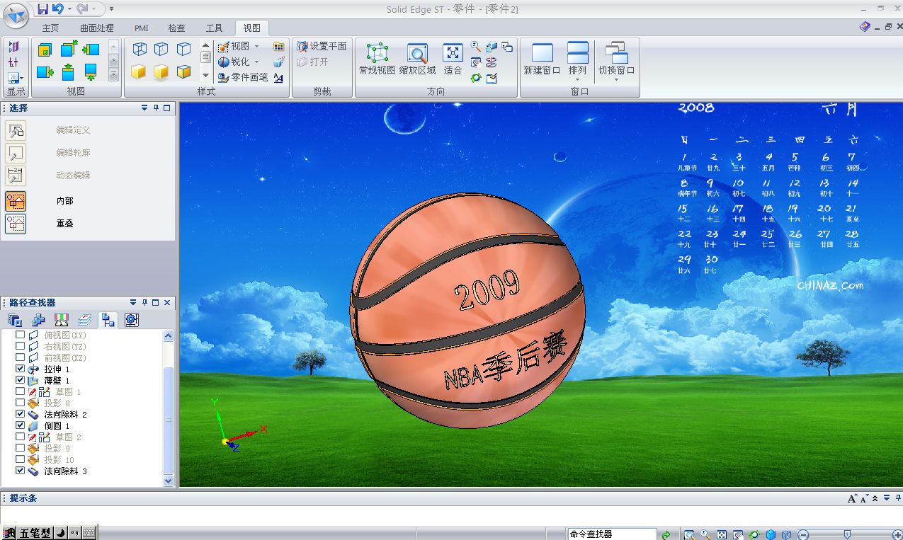Viewport: 903px width, 540px height.
Task: Select the first shaded yellow cube style
Action: (139, 72)
